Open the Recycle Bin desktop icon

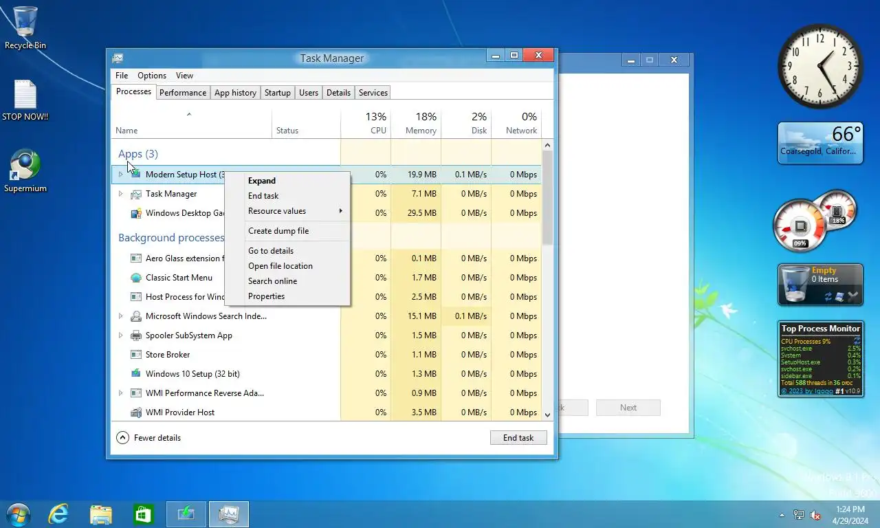[x=25, y=27]
